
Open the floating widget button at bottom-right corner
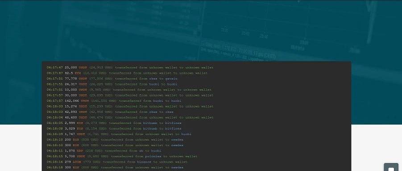tap(391, 167)
